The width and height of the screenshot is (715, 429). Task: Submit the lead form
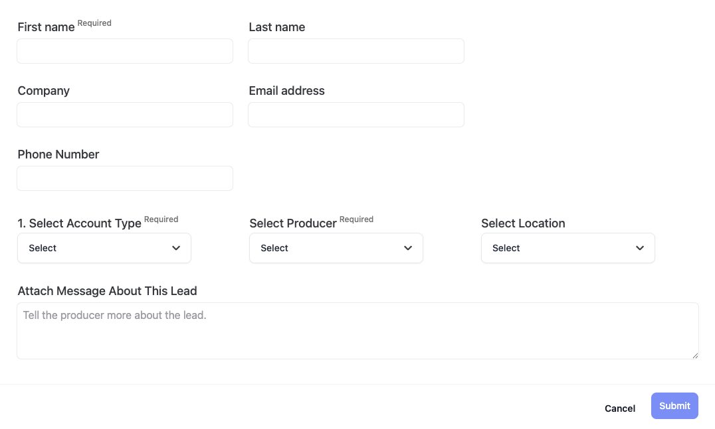pos(674,406)
